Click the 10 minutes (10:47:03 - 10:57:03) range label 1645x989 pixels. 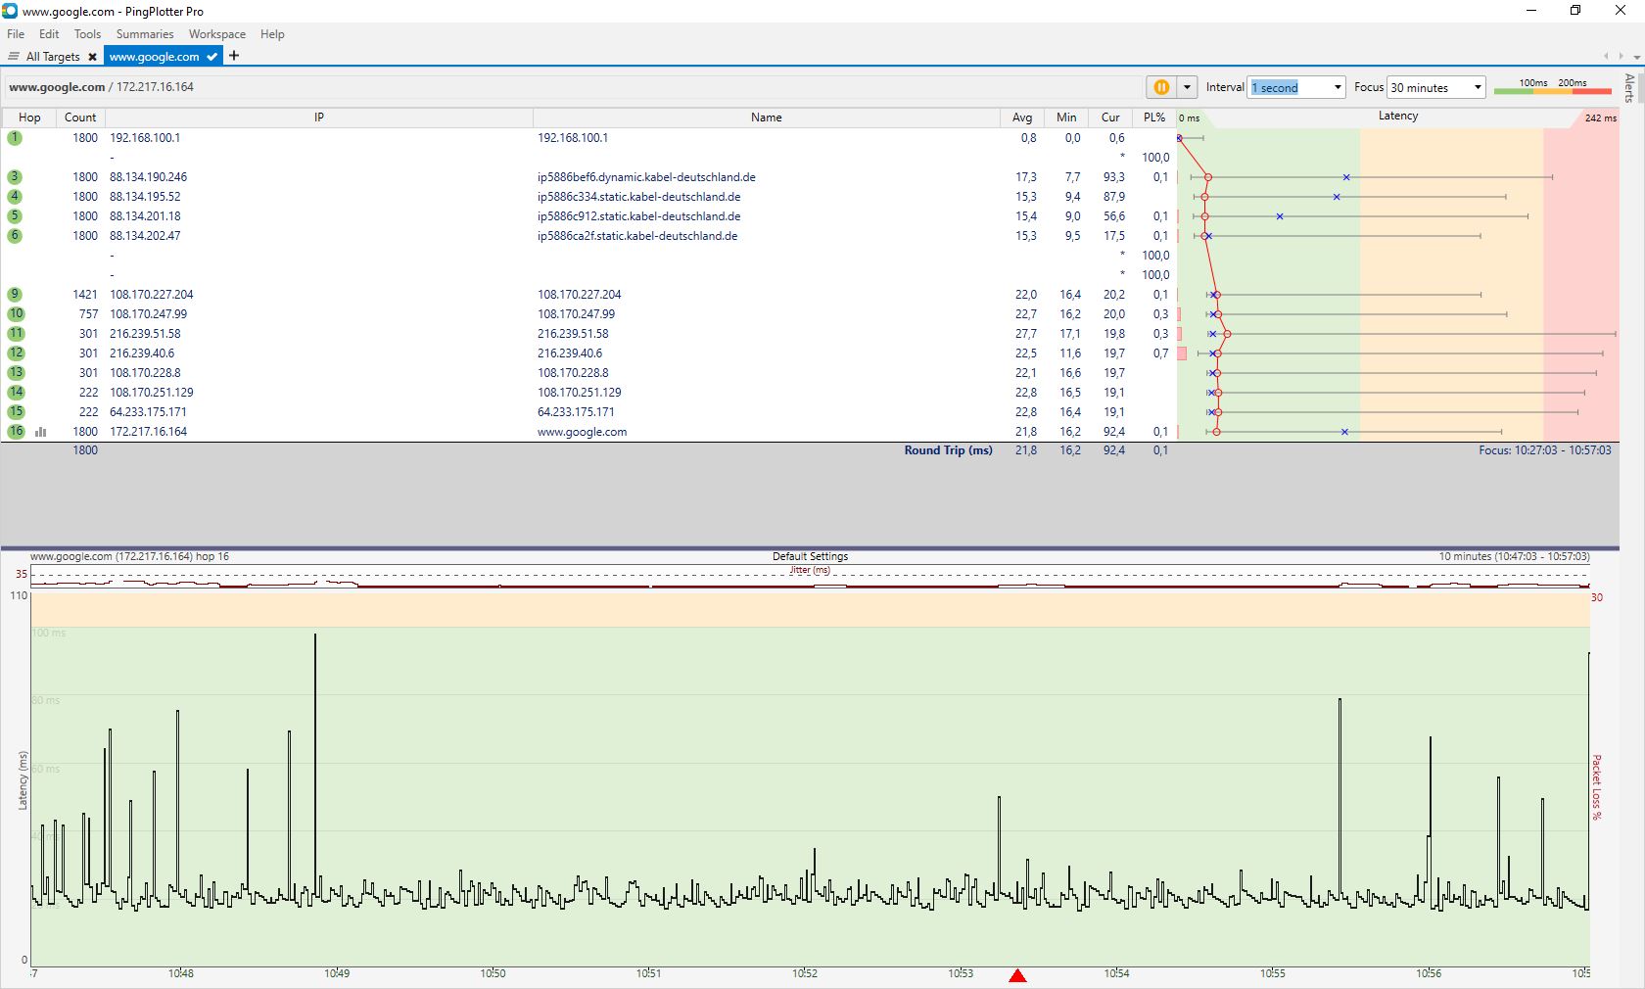point(1514,556)
